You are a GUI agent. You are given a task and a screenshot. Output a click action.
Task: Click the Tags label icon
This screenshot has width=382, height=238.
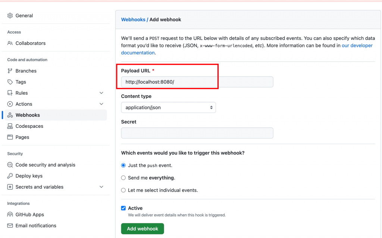[x=10, y=82]
